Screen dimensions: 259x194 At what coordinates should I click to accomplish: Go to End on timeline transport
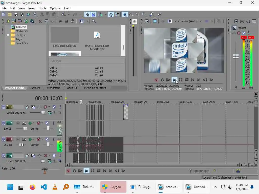click(x=111, y=171)
